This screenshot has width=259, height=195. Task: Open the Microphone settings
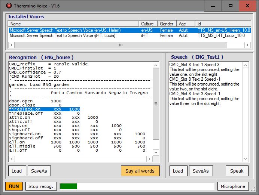click(233, 186)
